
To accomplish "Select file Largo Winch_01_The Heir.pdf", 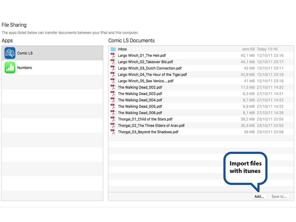I will point(142,56).
